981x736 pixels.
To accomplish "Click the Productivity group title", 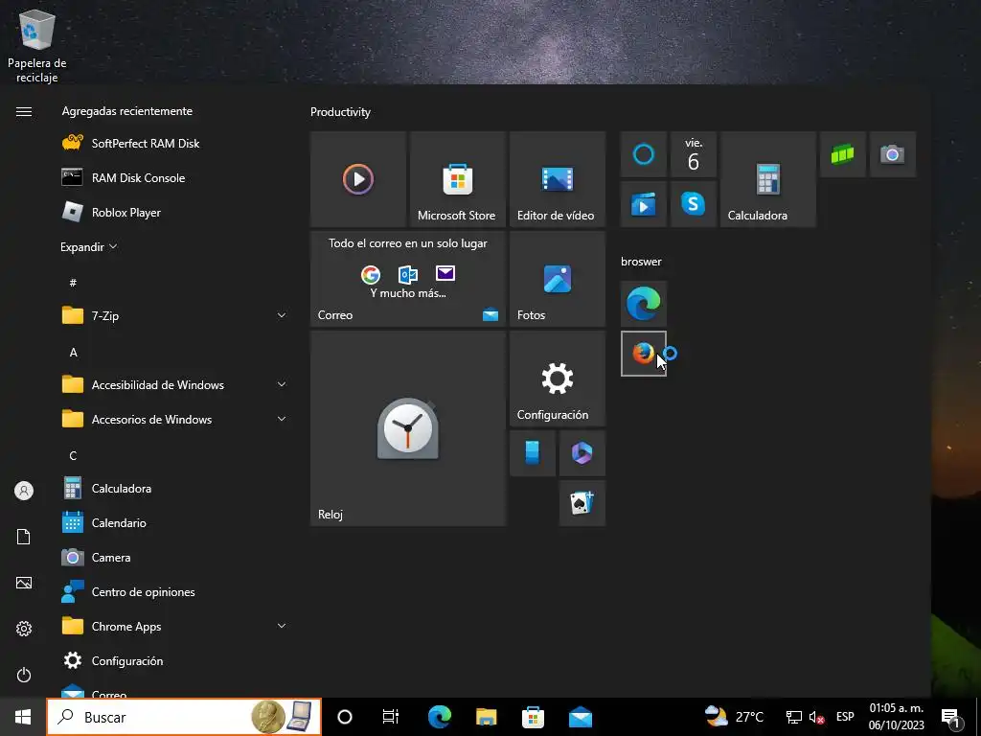I will (340, 112).
